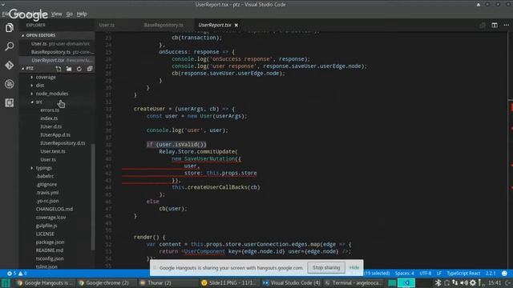Click the feedback smiley in status bar
Screen dimensions: 513x288
coord(504,274)
